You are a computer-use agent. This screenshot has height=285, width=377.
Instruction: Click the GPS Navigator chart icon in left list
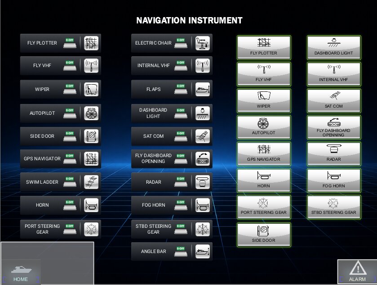tap(91, 159)
